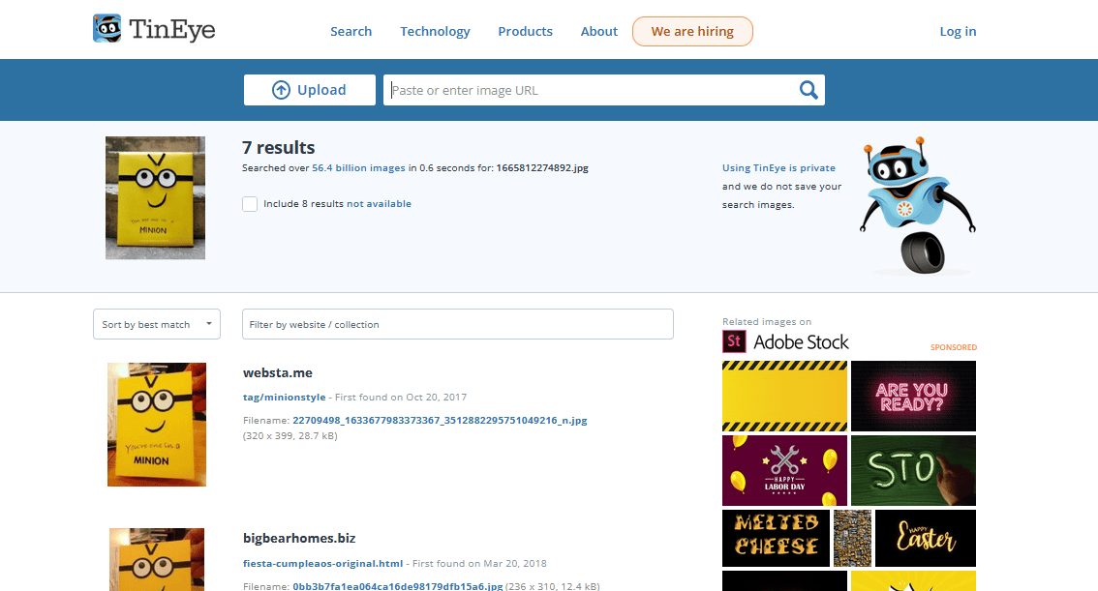Toggle Include 8 results not available checkbox
Screen dimensions: 1098x591
250,204
